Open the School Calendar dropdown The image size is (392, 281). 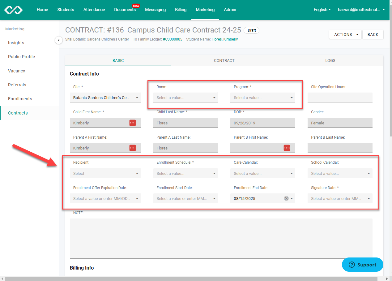340,173
